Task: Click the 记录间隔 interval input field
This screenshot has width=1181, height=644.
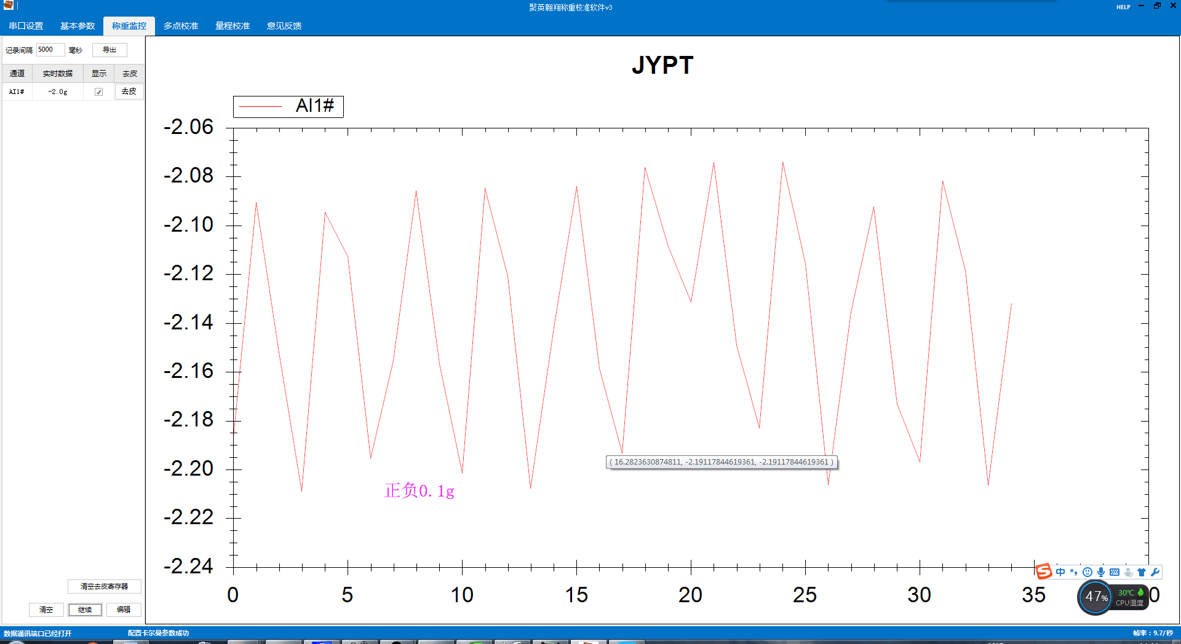Action: (x=50, y=50)
